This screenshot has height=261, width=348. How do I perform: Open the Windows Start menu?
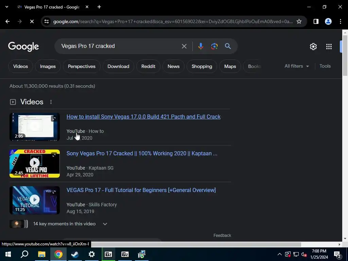coord(8,254)
